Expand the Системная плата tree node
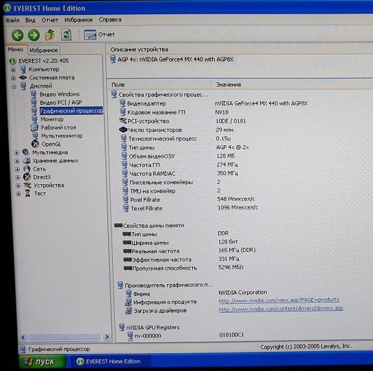Image resolution: width=373 pixels, height=371 pixels. pyautogui.click(x=13, y=78)
